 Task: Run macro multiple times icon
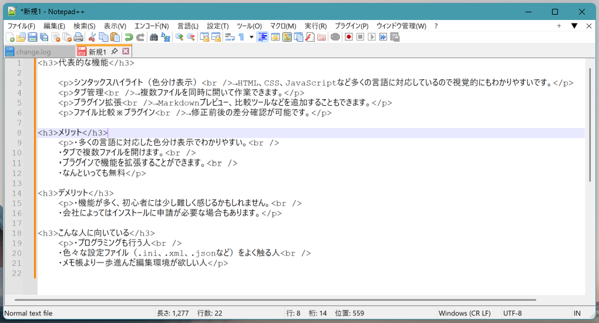(383, 37)
